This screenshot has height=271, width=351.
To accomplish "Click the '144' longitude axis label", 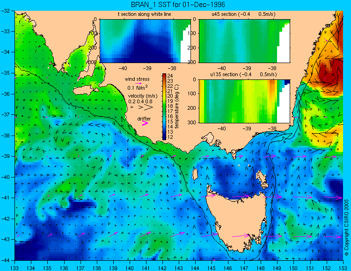I will pos(195,268).
